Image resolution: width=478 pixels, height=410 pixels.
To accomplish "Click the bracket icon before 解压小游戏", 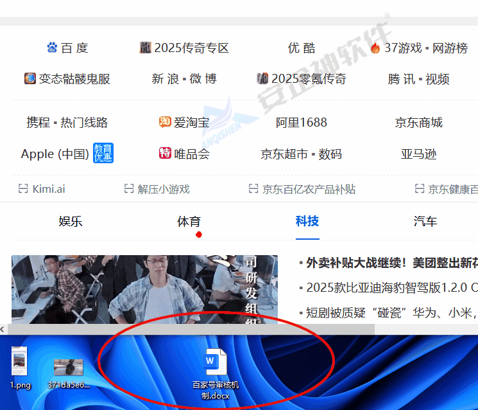I will 129,189.
